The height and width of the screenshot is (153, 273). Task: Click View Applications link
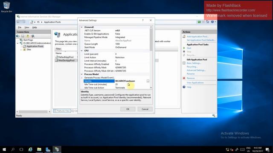click(195, 83)
